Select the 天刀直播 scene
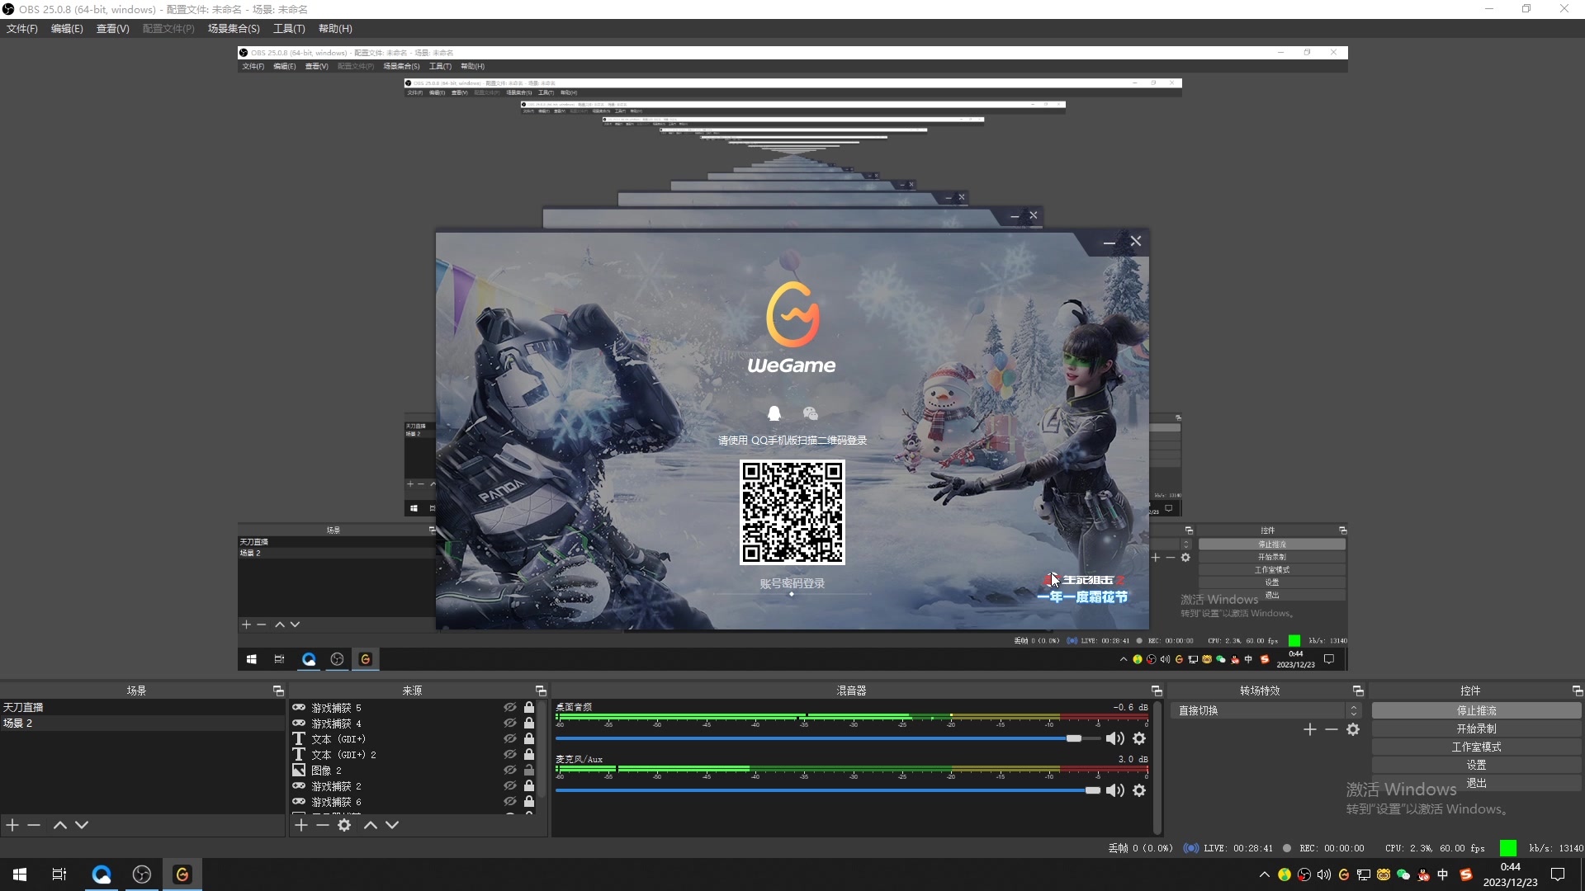Image resolution: width=1585 pixels, height=891 pixels. pyautogui.click(x=23, y=707)
